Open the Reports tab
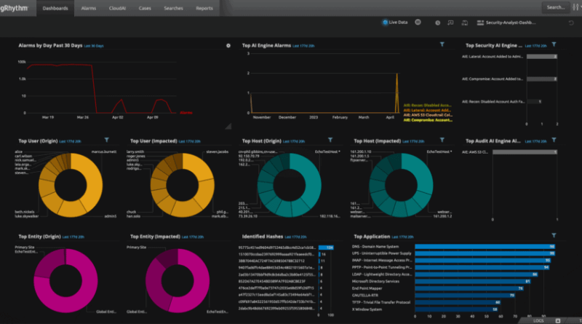The image size is (582, 324). click(204, 8)
